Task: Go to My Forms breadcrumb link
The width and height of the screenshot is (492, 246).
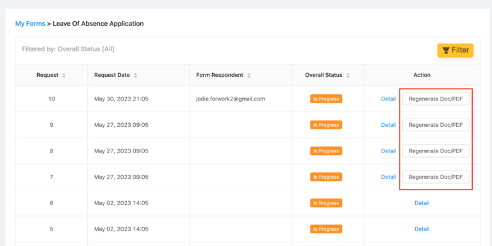Action: coord(30,24)
